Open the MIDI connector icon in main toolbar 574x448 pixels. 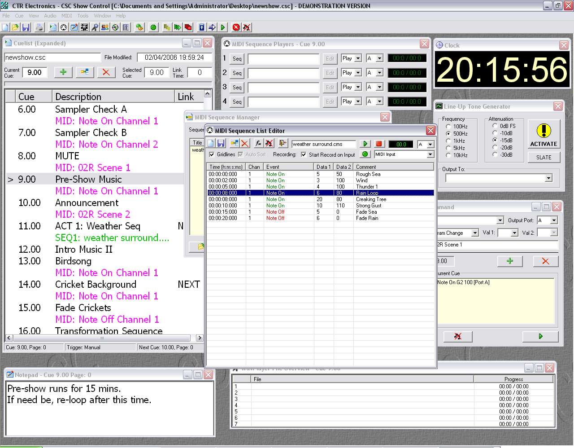(64, 27)
